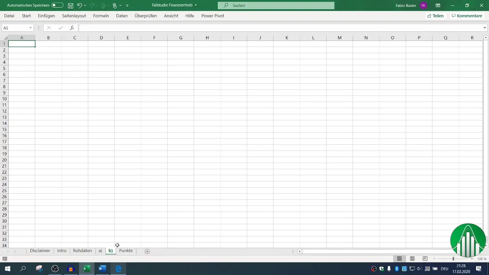Click the vertical scrollbar up arrow
The width and height of the screenshot is (489, 275).
click(x=486, y=37)
